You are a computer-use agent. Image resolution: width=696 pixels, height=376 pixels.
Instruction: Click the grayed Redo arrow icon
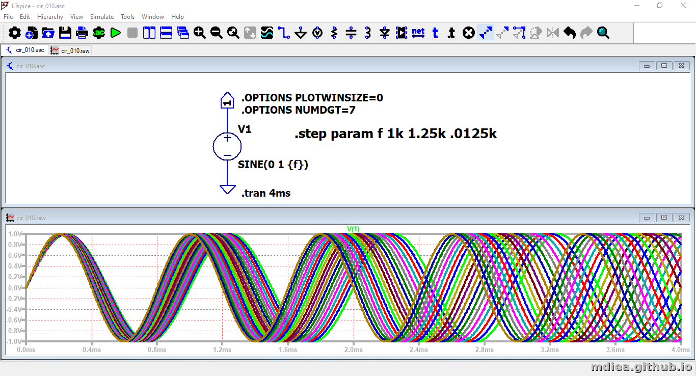586,33
